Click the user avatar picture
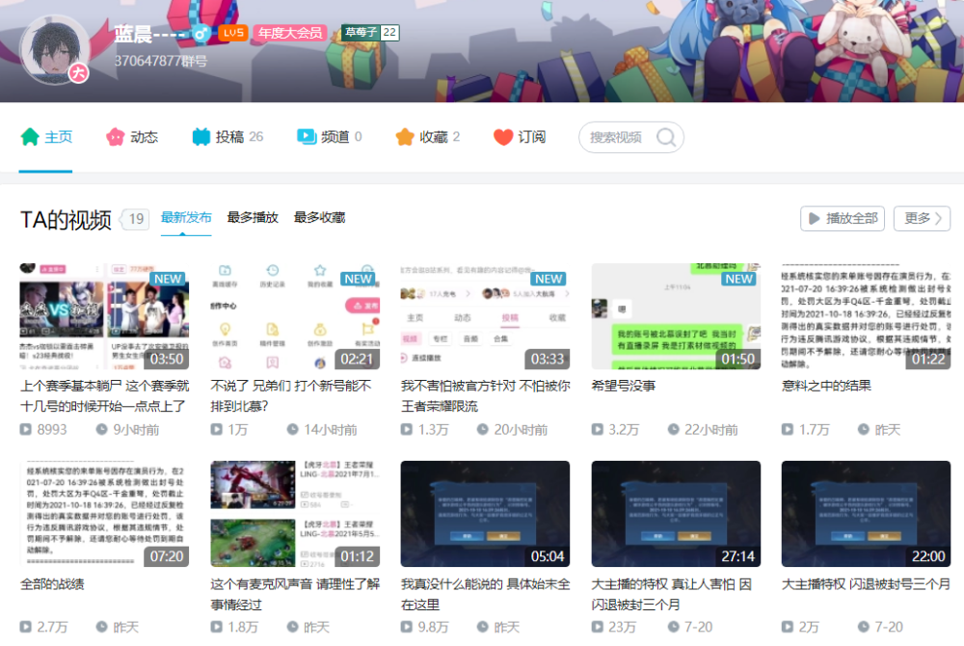This screenshot has width=964, height=646. pyautogui.click(x=55, y=50)
